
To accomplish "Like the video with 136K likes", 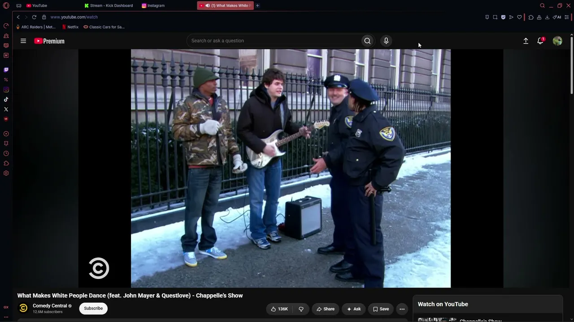I will (279, 309).
